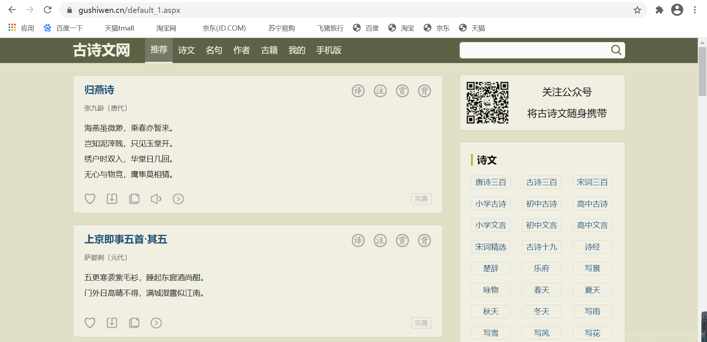Open the 京东(JD.COM) bookmark

pyautogui.click(x=224, y=28)
